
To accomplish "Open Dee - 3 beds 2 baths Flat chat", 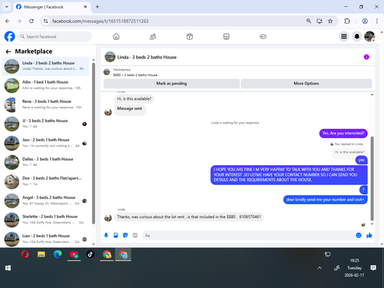I will [x=45, y=181].
